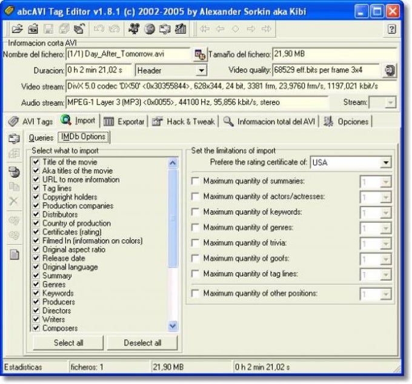The height and width of the screenshot is (384, 412).
Task: Toggle Composers checkbox
Action: coord(36,328)
